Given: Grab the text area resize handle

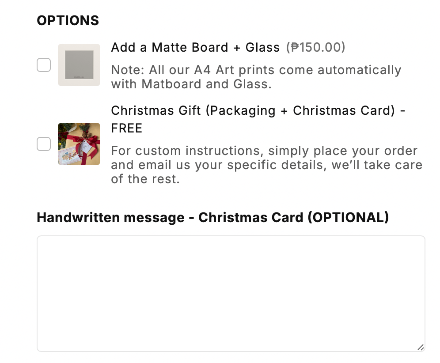Looking at the screenshot, I should [421, 347].
